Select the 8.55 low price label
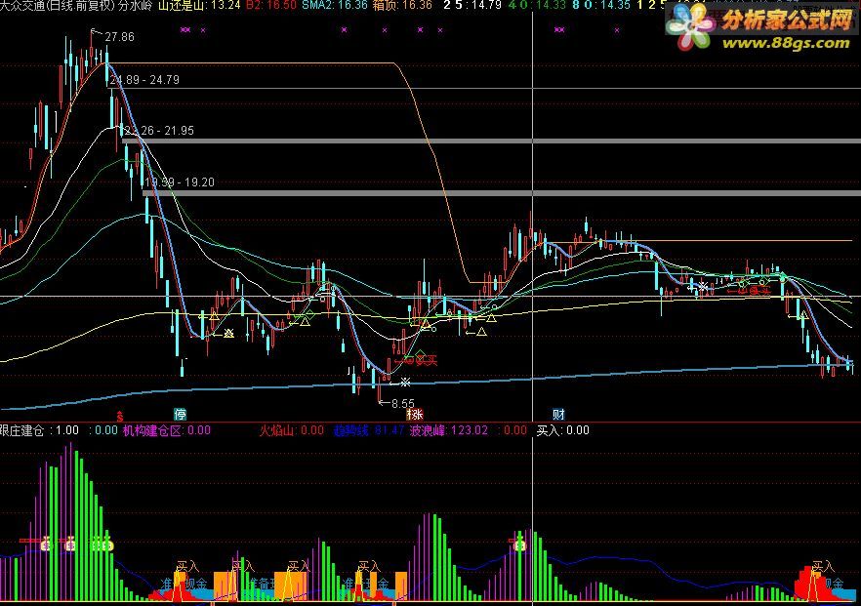Image resolution: width=861 pixels, height=606 pixels. (x=403, y=403)
